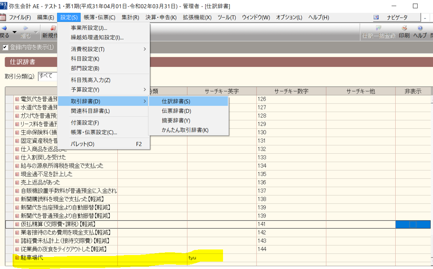433x269 pixels.
Task: Click the サーチキー数字 column header
Action: pos(291,92)
